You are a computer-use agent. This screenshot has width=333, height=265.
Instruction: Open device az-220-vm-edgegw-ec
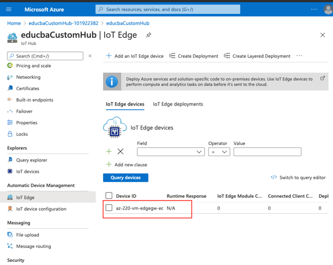[x=140, y=208]
